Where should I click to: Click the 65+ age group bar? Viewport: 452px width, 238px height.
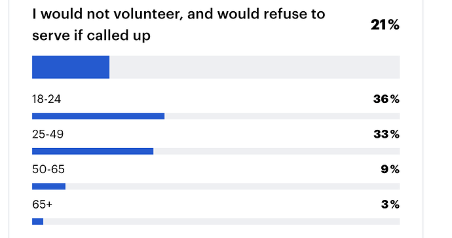(38, 222)
